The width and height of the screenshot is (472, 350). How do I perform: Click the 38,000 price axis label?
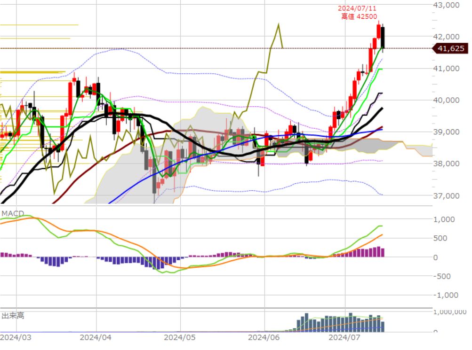(x=446, y=164)
